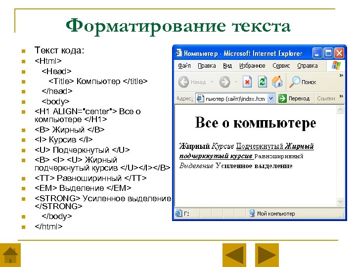The height and width of the screenshot is (267, 356).
Task: Click the Search (Поиск) magnifier icon
Action: tap(295, 82)
